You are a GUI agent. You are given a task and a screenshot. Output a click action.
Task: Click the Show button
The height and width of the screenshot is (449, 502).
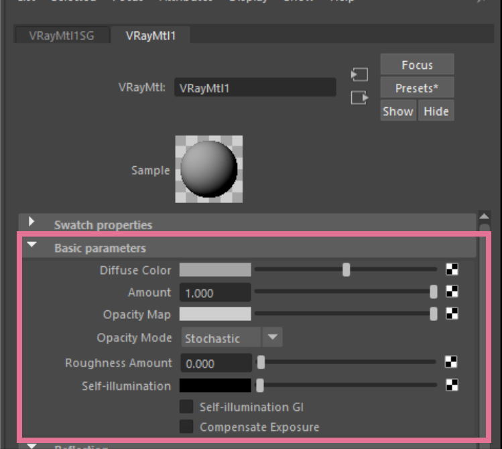click(398, 111)
